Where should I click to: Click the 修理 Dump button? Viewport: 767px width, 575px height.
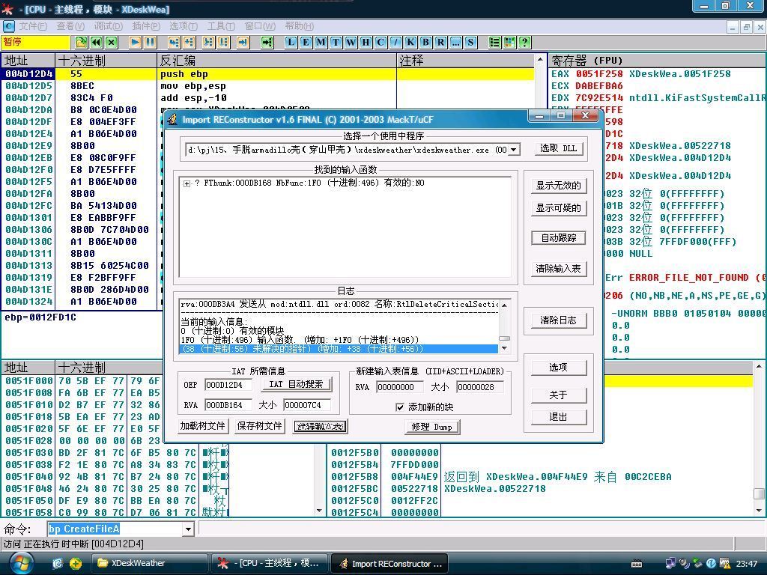(432, 427)
